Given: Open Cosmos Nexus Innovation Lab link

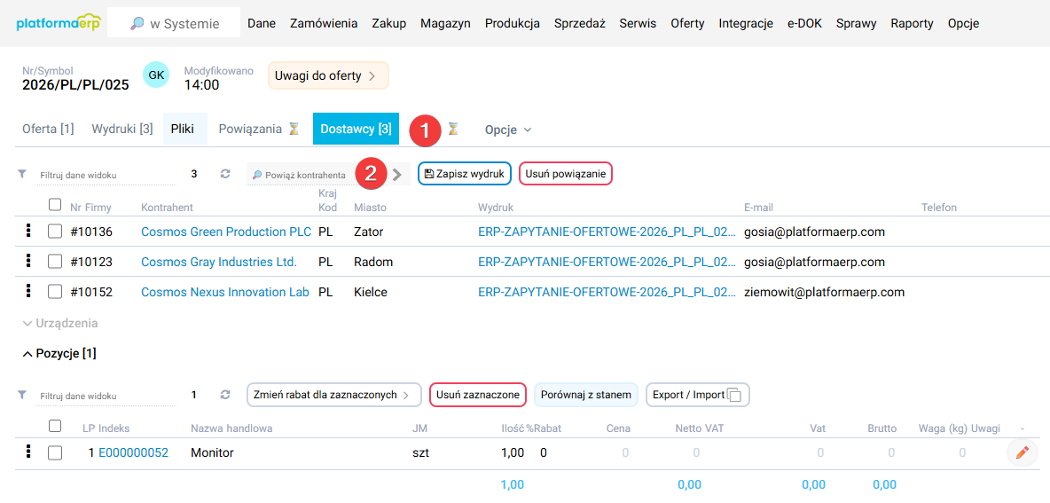Looking at the screenshot, I should click(225, 292).
